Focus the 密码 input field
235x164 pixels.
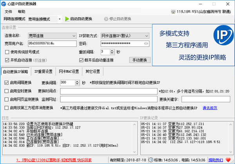125,43
